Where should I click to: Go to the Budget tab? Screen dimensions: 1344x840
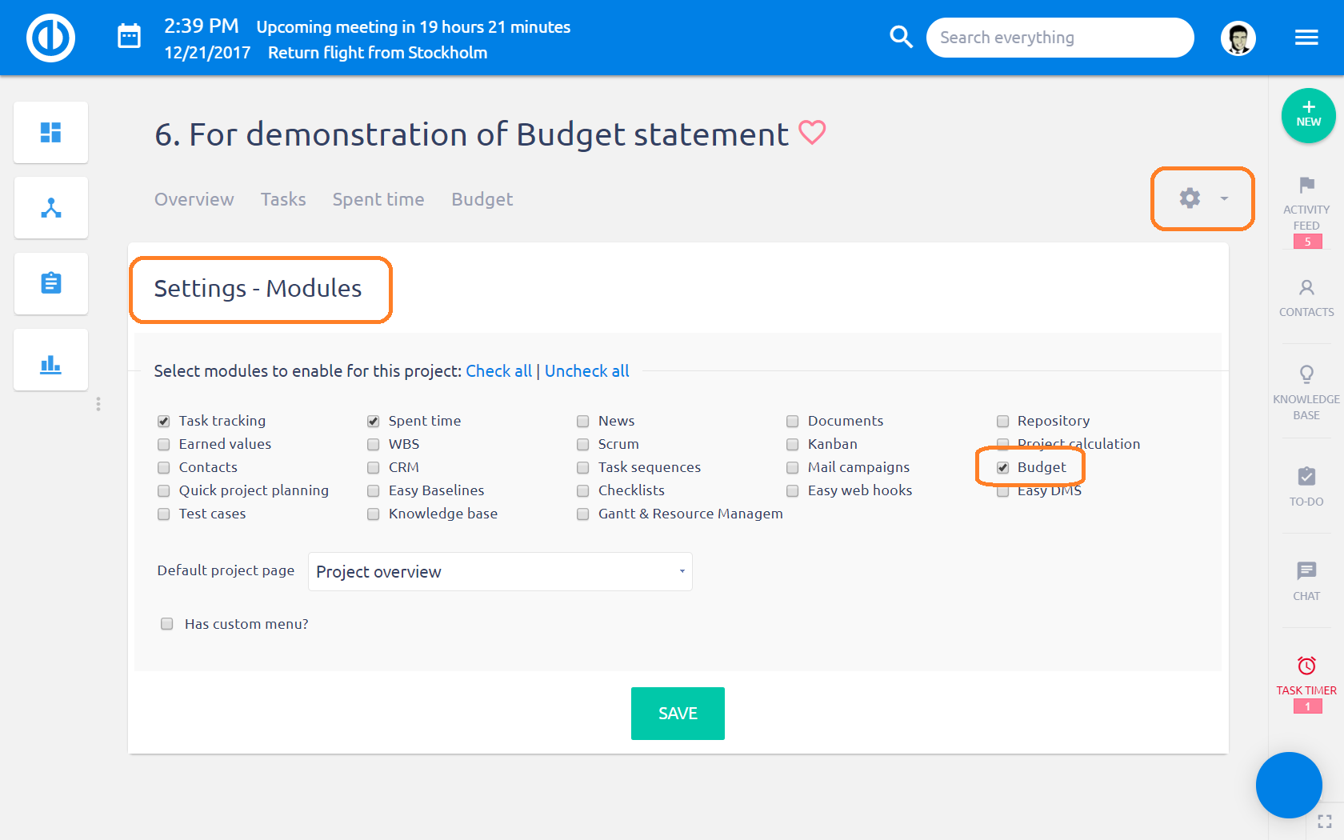tap(482, 199)
